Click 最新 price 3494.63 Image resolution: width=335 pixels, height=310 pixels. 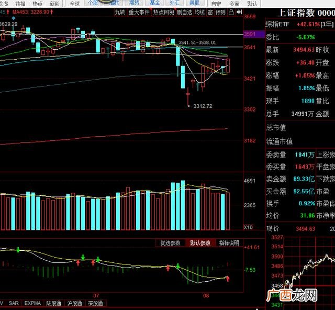[304, 50]
